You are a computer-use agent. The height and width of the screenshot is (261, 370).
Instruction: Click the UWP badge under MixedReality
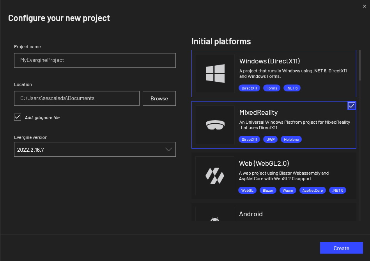[270, 139]
